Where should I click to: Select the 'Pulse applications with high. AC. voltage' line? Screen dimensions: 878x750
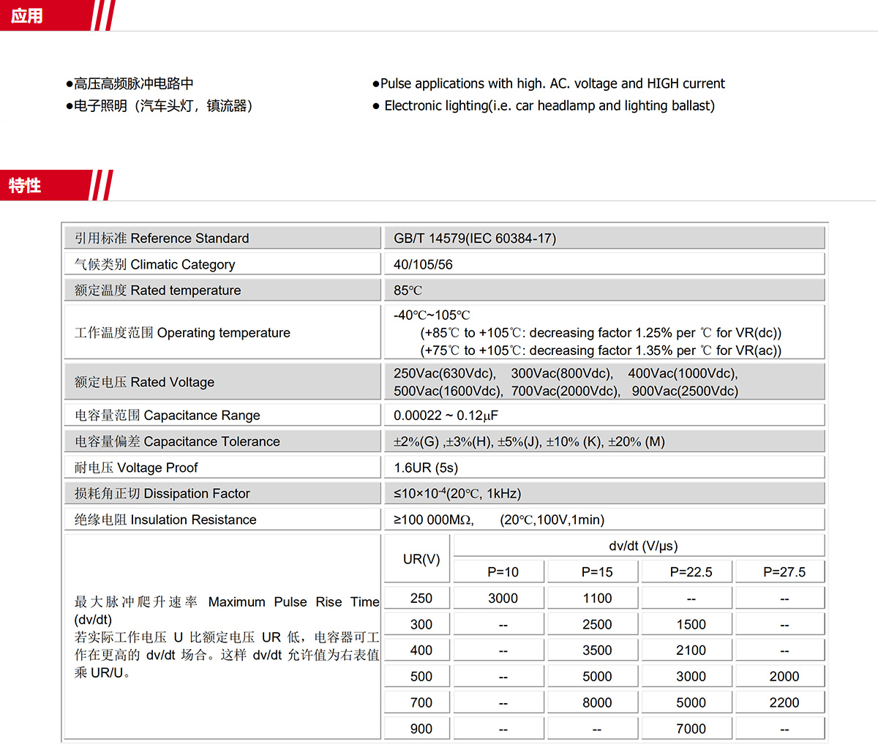pyautogui.click(x=549, y=83)
